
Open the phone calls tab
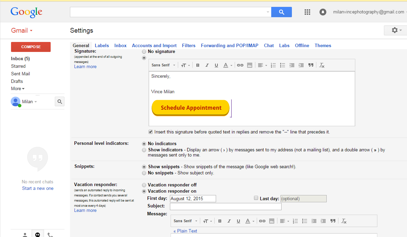coord(50,235)
